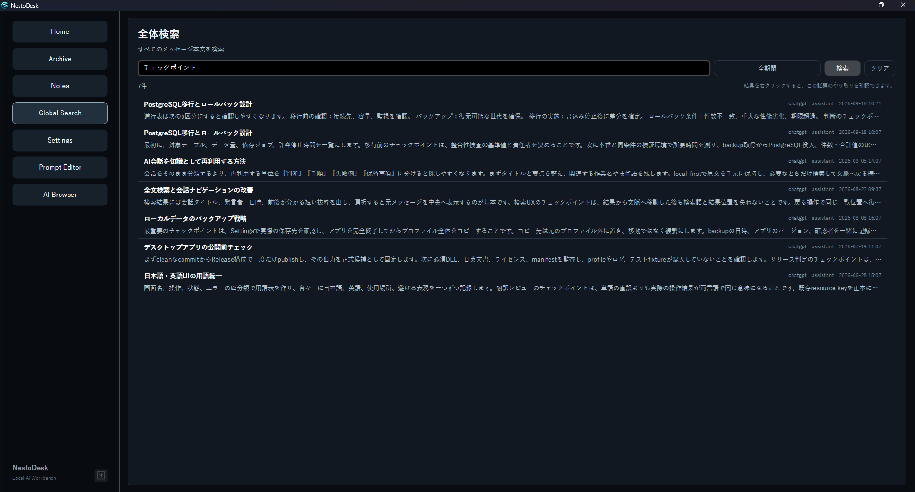Go to the Archive section

pos(60,59)
